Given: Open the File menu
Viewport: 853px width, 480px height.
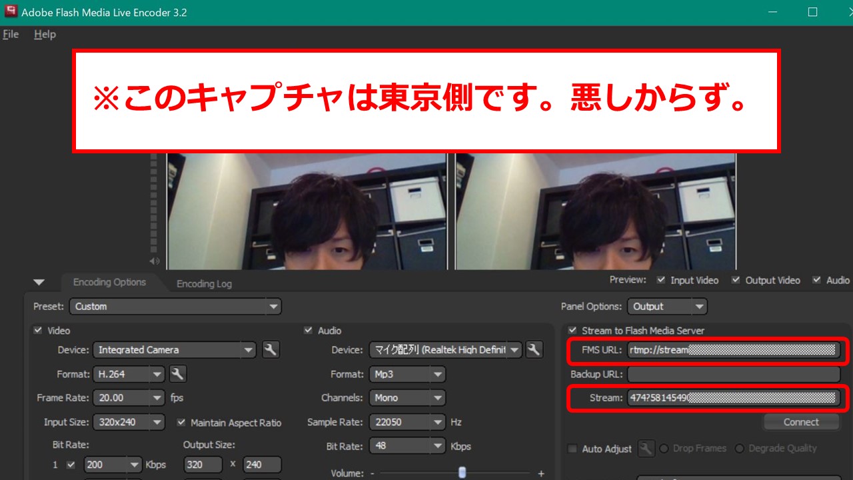Looking at the screenshot, I should click(x=11, y=34).
